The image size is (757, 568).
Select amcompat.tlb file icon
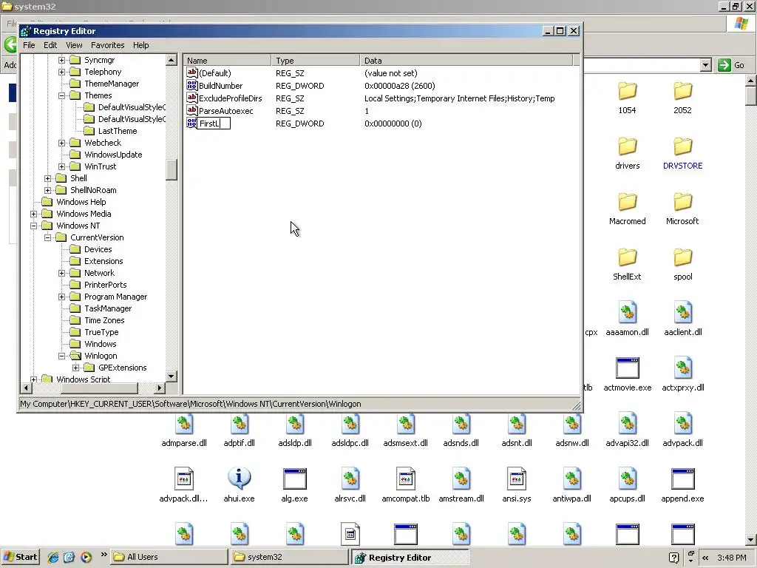(x=406, y=479)
